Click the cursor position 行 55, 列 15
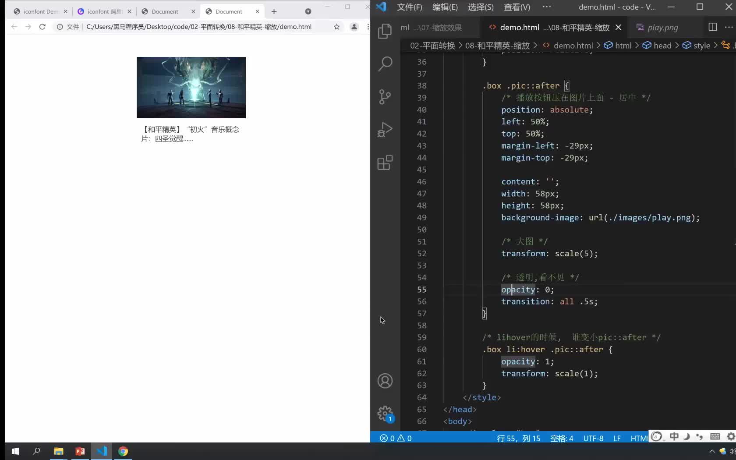736x460 pixels. coord(518,438)
